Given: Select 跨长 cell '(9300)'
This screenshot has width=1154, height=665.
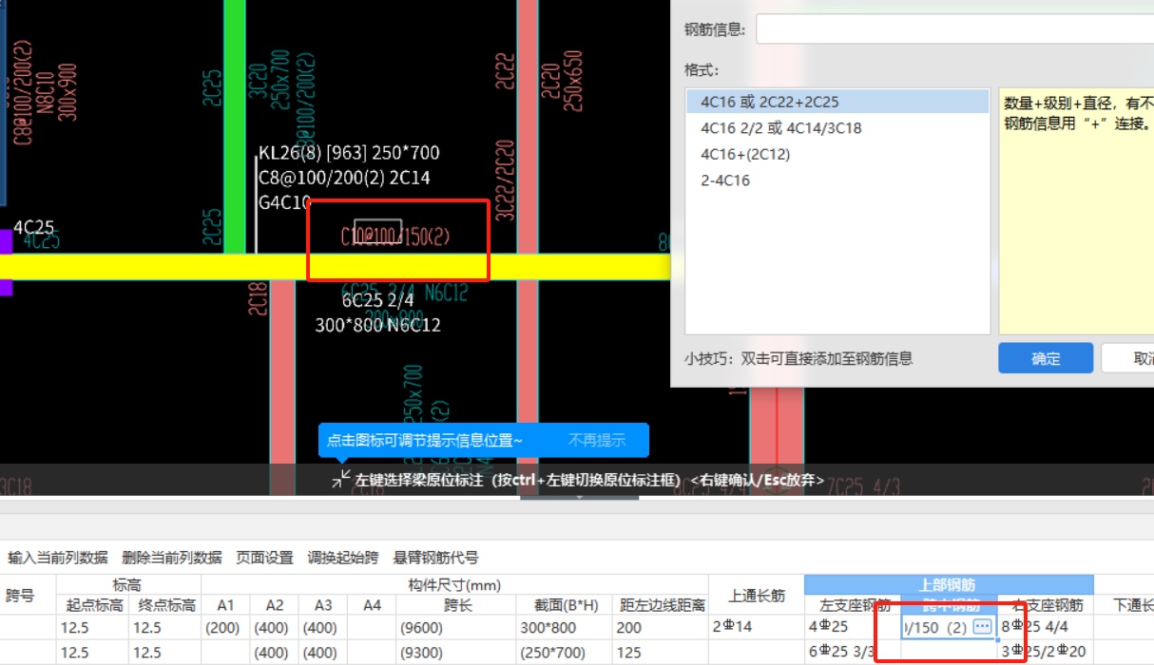Looking at the screenshot, I should click(x=456, y=653).
